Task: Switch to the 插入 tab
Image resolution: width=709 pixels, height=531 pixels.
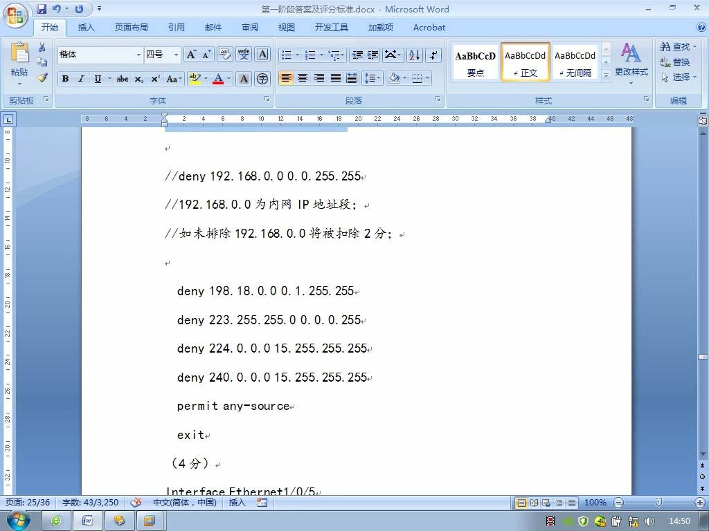Action: point(86,28)
